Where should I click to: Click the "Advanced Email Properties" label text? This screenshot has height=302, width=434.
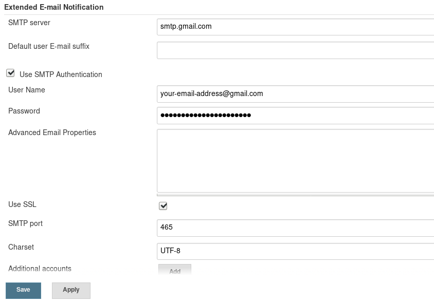click(x=52, y=133)
